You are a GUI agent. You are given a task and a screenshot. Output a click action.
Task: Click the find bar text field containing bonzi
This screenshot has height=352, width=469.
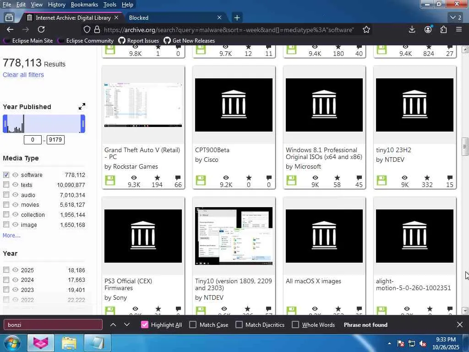point(53,325)
